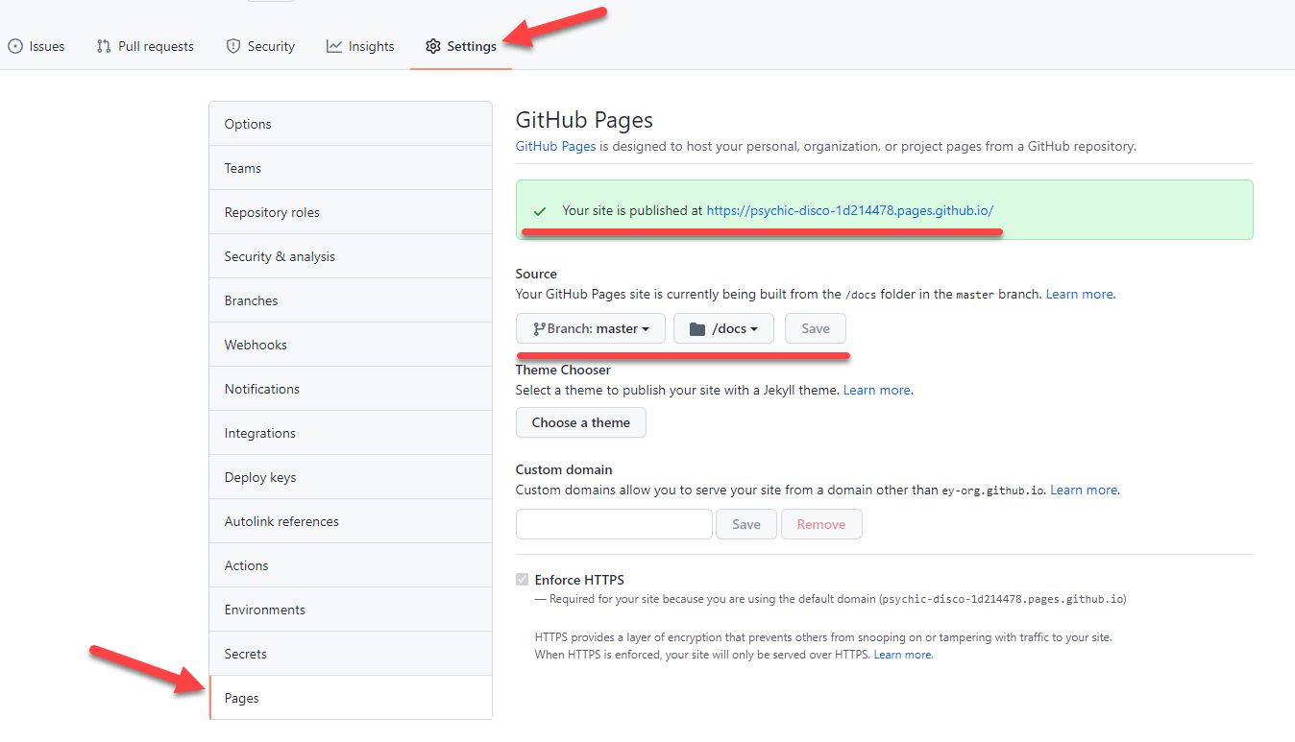Image resolution: width=1295 pixels, height=742 pixels.
Task: Open the Theme Chooser Learn more link
Action: [x=875, y=389]
